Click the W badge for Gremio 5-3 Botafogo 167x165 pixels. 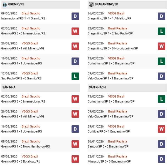point(75,159)
